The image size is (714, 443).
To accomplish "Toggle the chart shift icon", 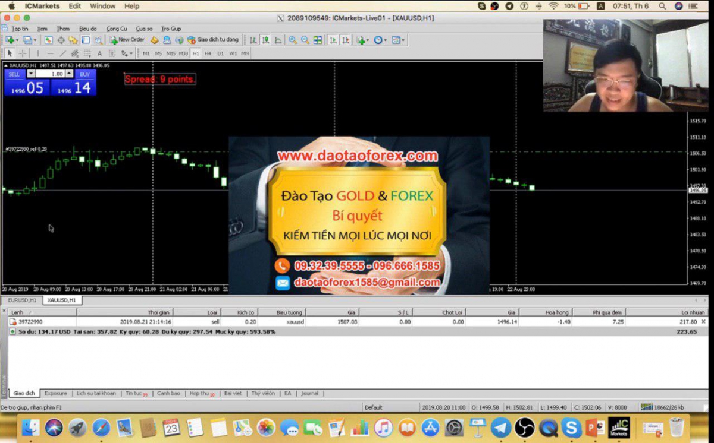I will (x=345, y=40).
